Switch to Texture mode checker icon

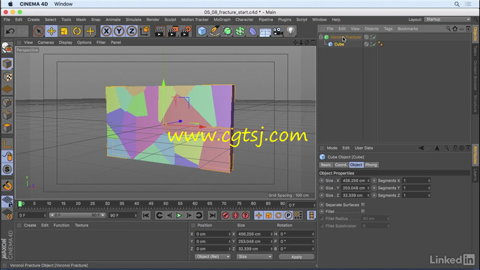(7, 77)
